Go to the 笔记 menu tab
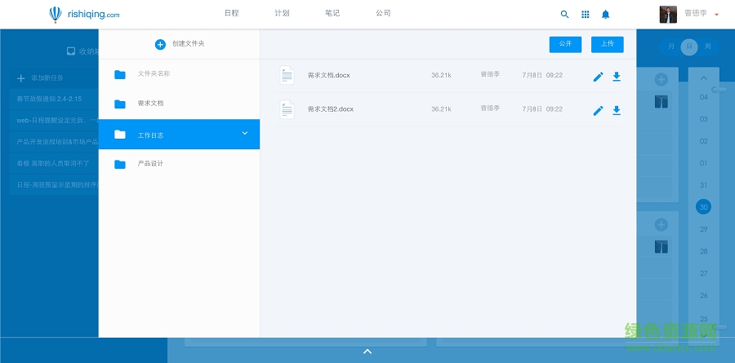This screenshot has height=363, width=735. [332, 14]
